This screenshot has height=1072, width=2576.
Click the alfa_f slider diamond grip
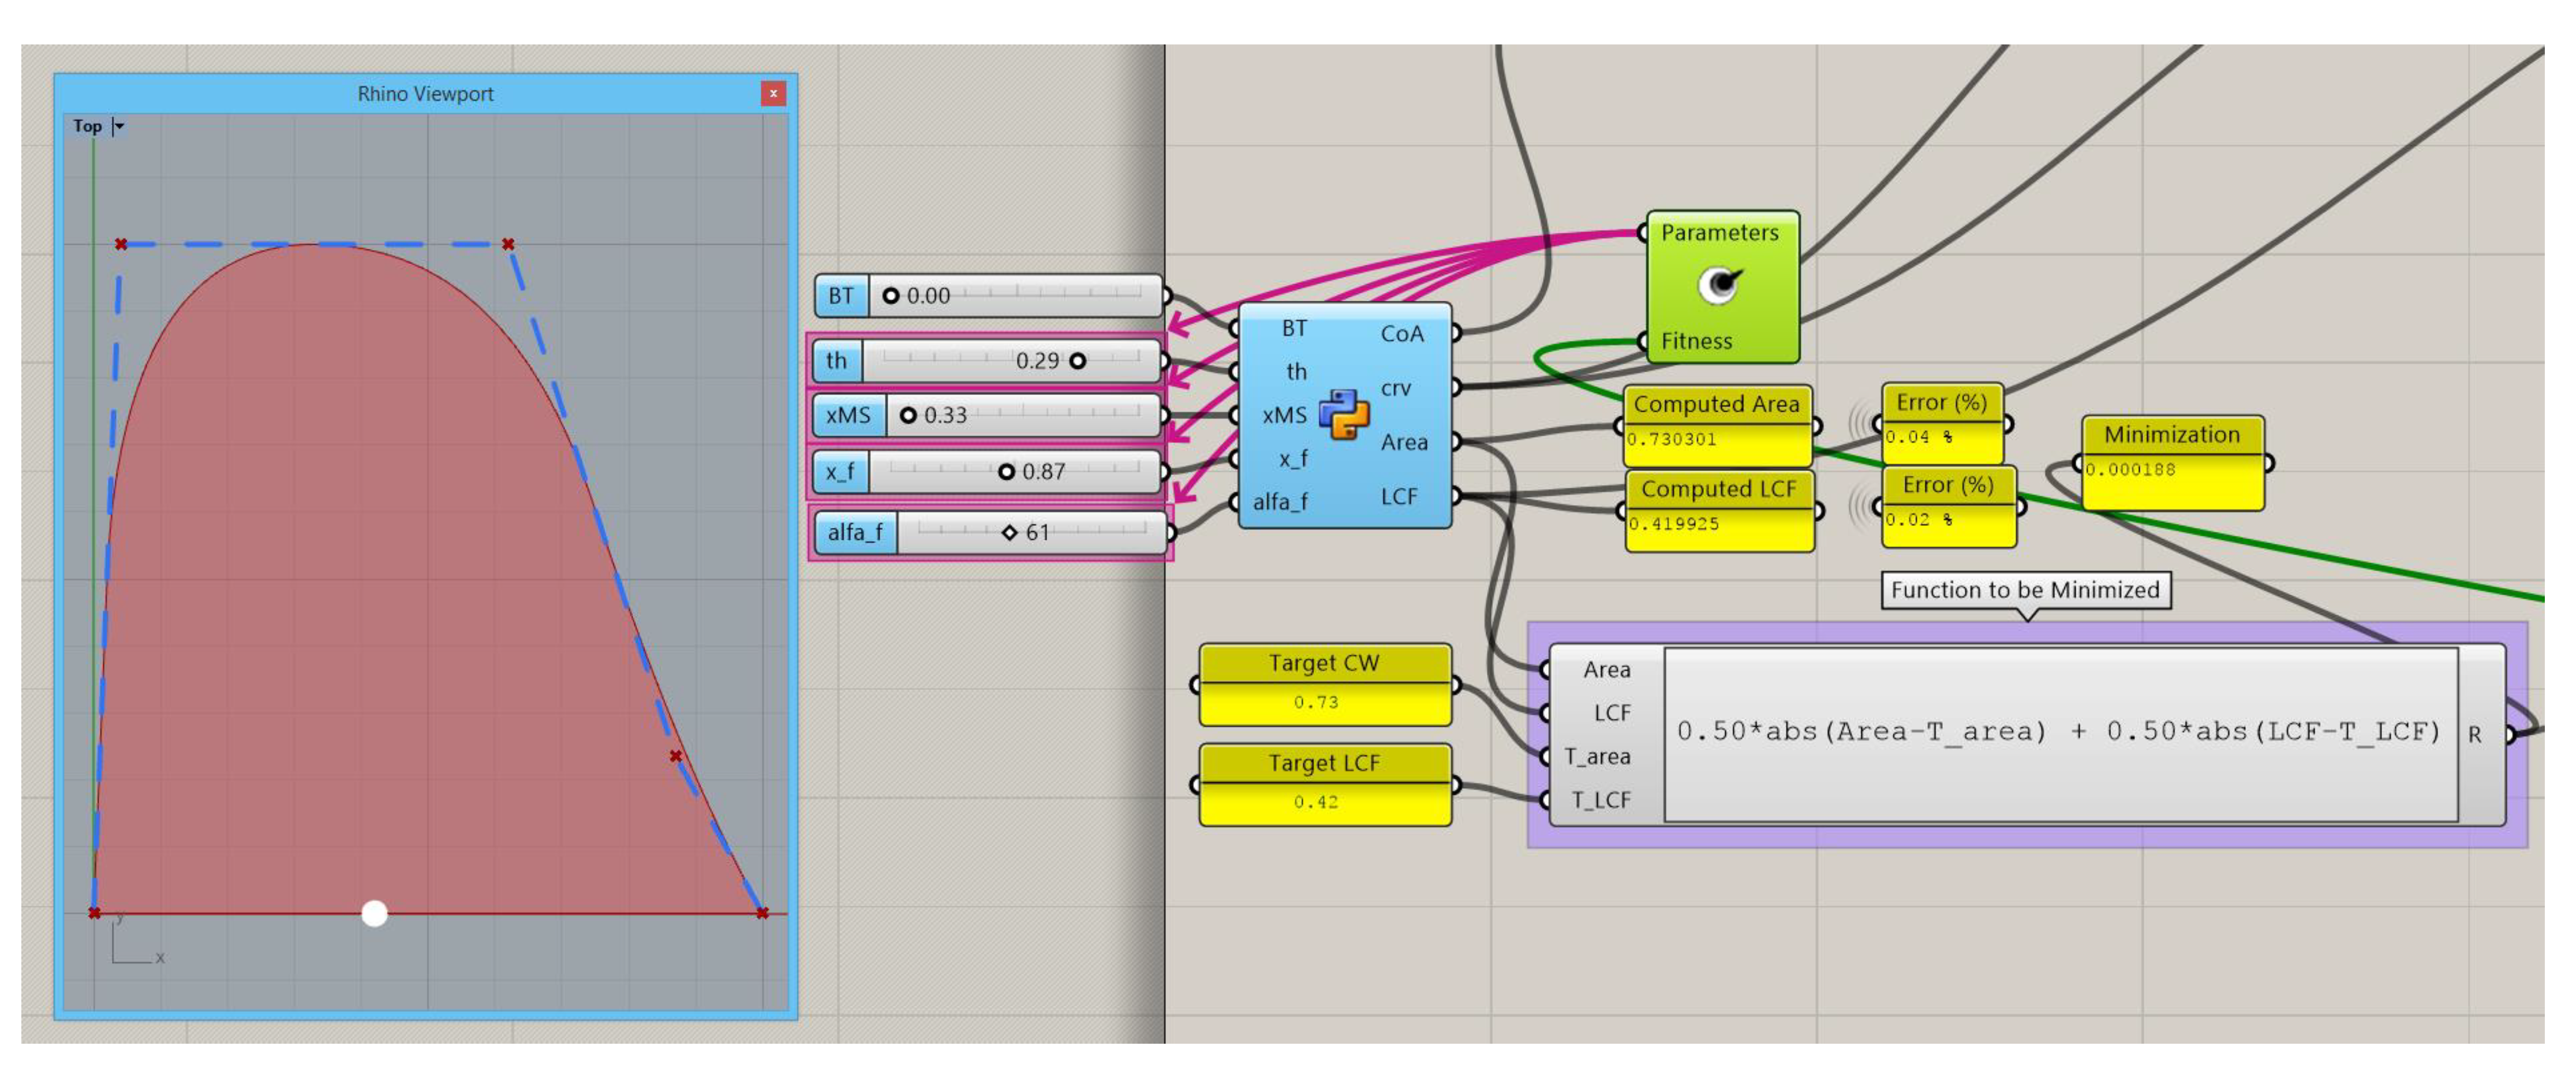(1009, 533)
